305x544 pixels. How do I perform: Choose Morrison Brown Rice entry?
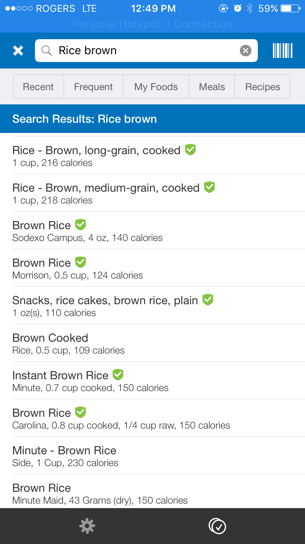(77, 268)
